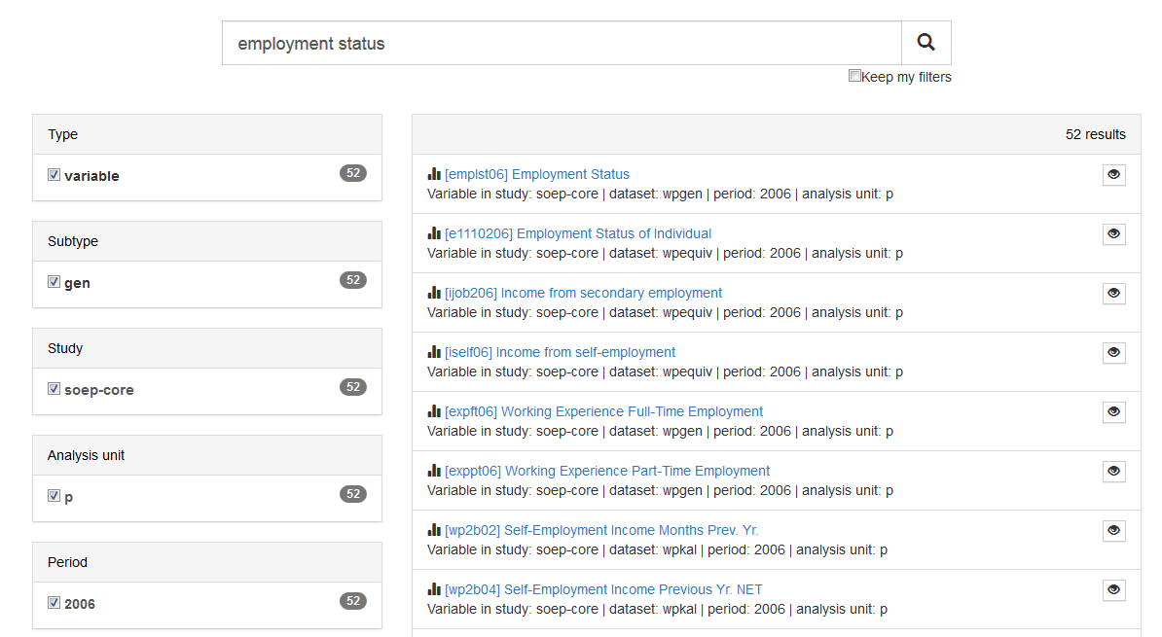Click the 2006 filter label
1162x637 pixels.
(79, 604)
